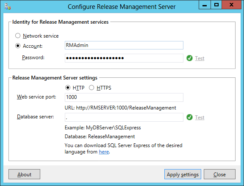The height and width of the screenshot is (186, 244).
Task: Focus the Password input field
Action: 124,58
